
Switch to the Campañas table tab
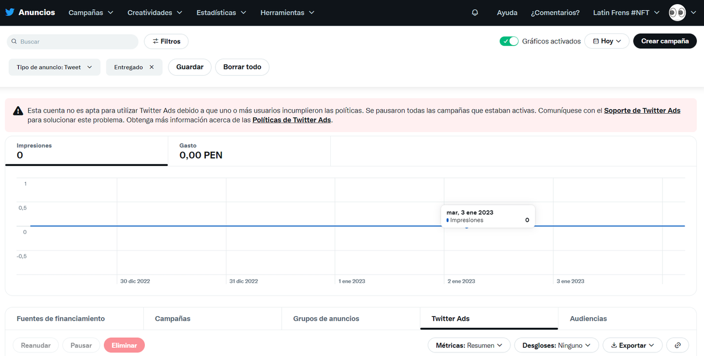click(212, 318)
